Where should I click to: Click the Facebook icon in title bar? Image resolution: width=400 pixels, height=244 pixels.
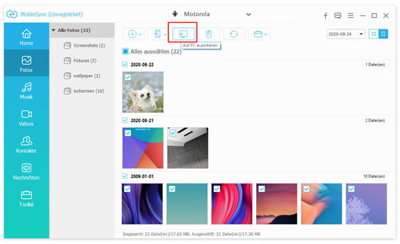point(325,16)
